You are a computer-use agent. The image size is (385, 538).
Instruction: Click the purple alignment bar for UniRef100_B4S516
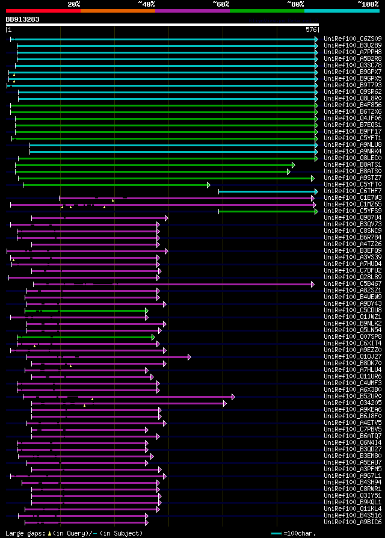click(83, 516)
